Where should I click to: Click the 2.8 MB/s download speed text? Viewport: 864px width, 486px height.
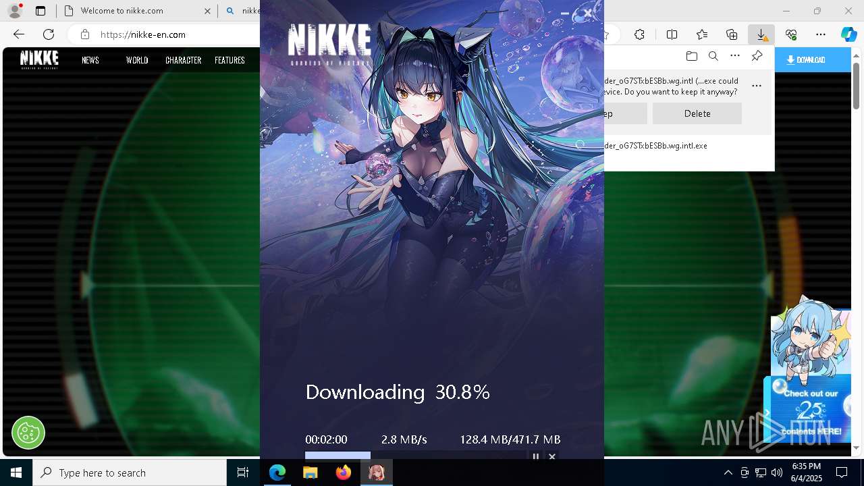[x=404, y=439]
